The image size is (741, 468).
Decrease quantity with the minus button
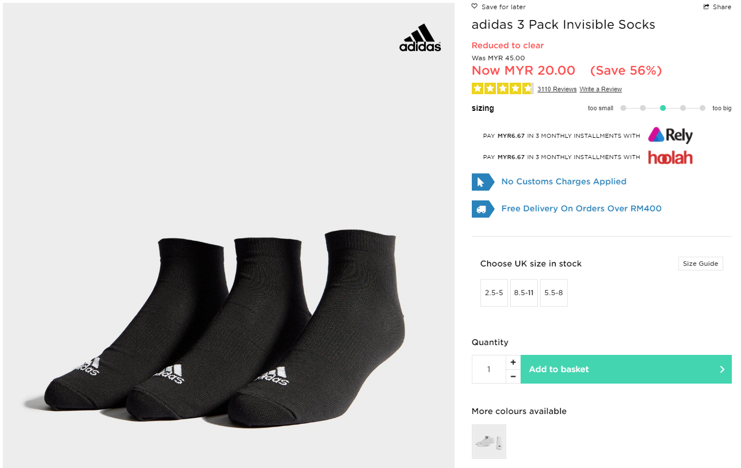click(513, 377)
